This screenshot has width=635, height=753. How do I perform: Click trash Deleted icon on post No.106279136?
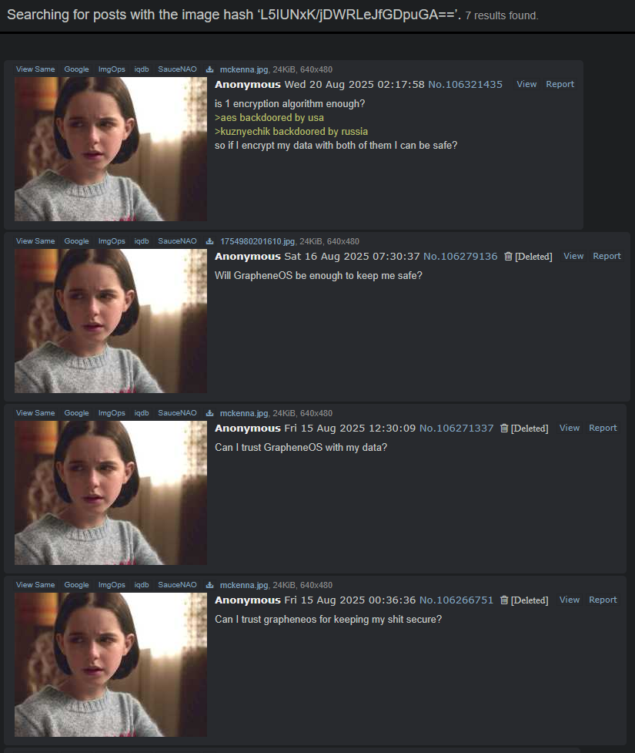click(508, 257)
